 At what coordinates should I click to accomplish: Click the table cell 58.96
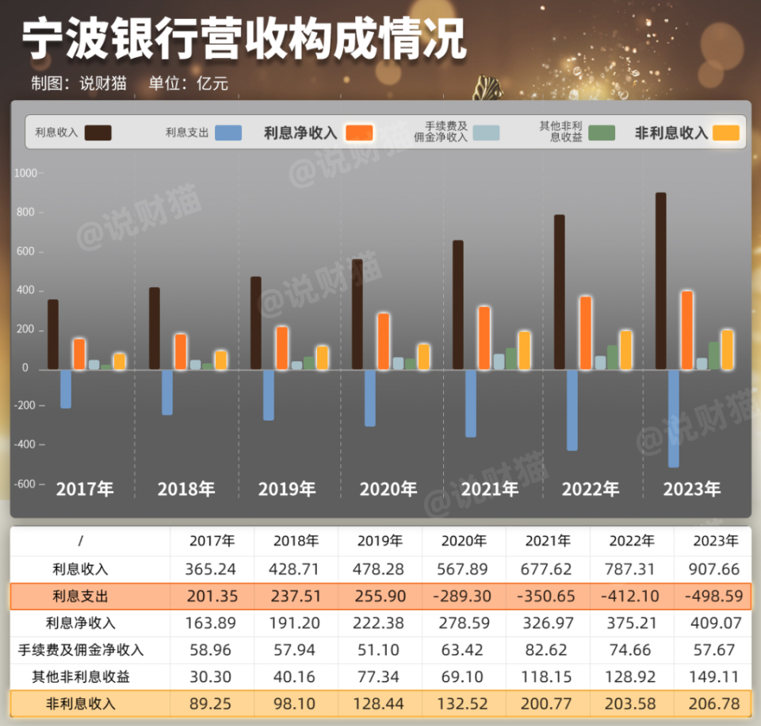pyautogui.click(x=211, y=650)
